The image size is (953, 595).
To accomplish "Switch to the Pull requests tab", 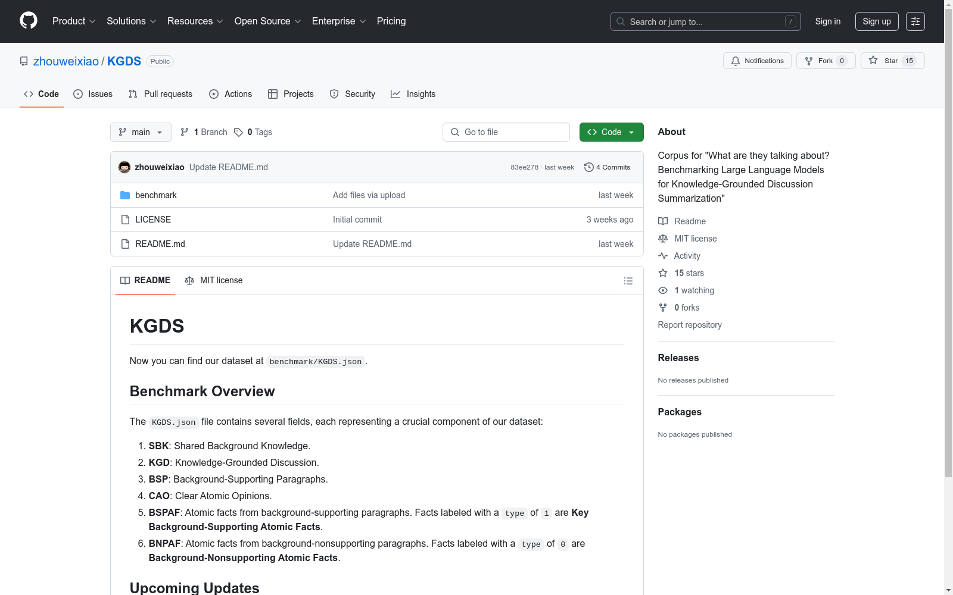I will point(160,94).
